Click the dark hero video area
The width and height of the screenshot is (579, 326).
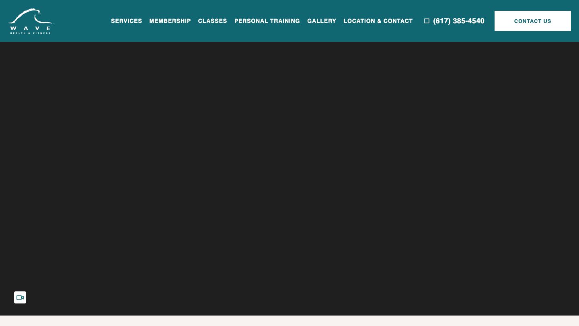(289, 177)
